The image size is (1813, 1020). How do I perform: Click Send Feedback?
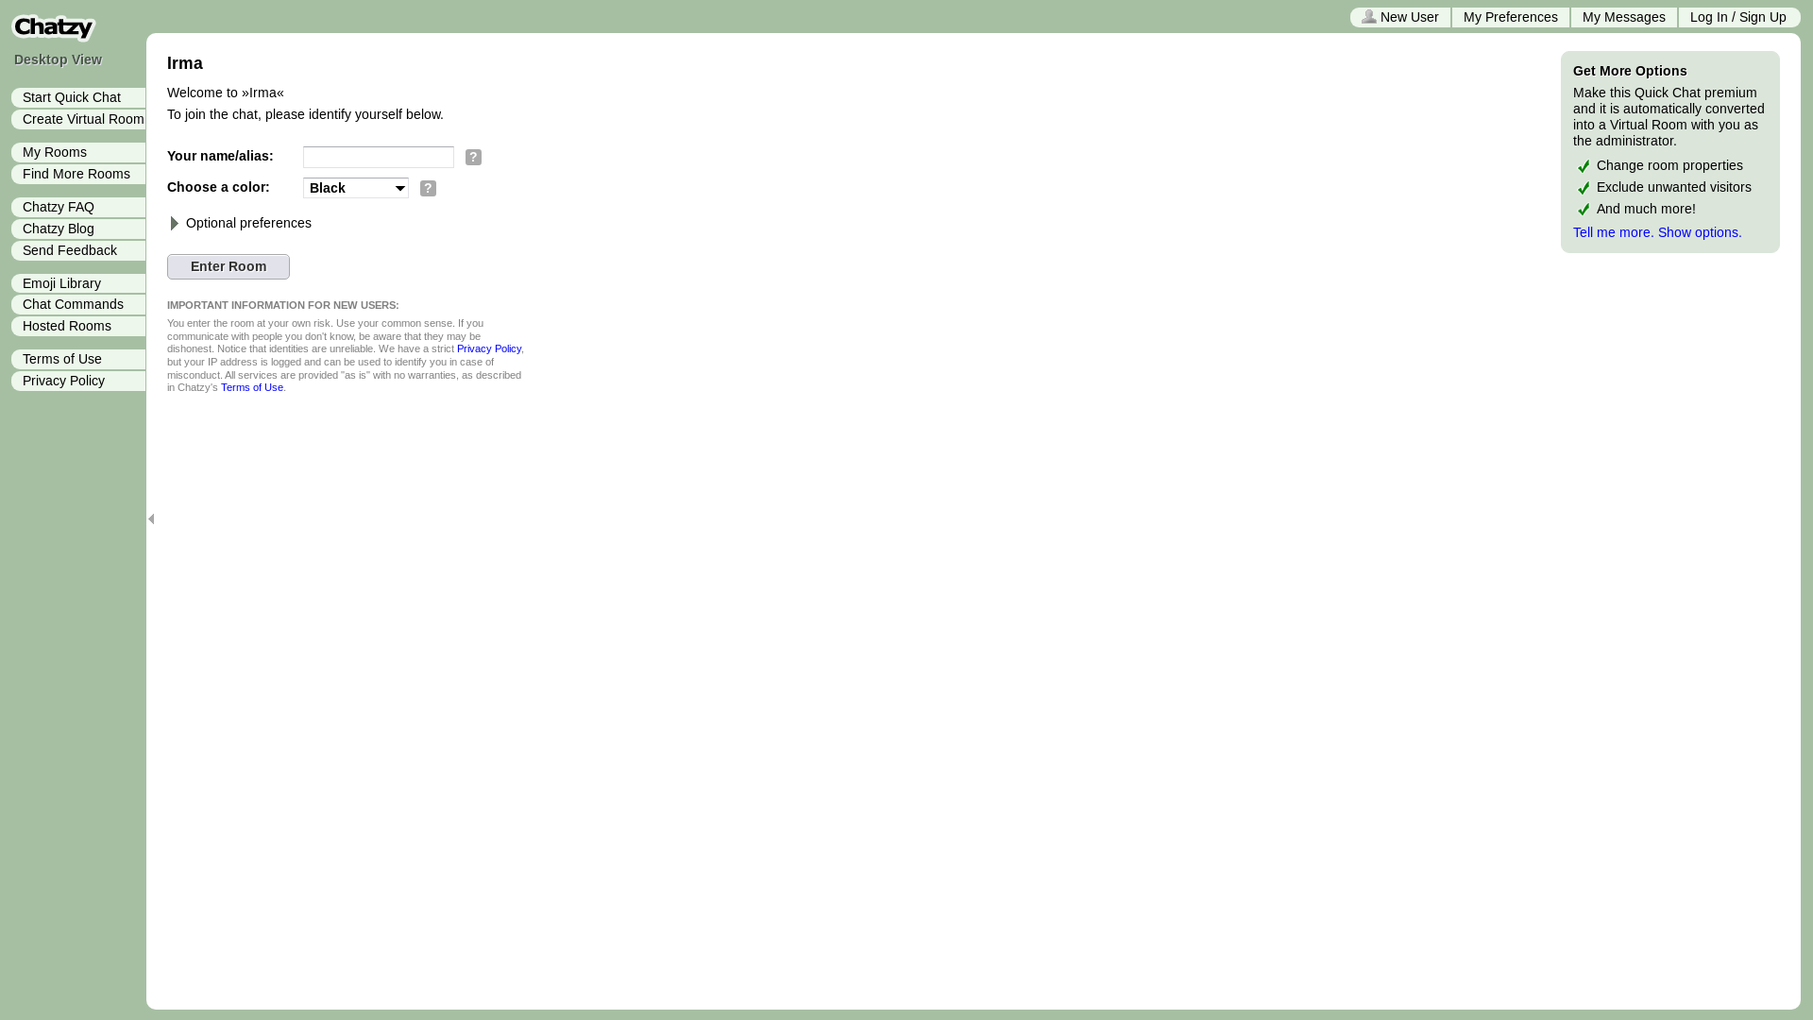pos(78,250)
